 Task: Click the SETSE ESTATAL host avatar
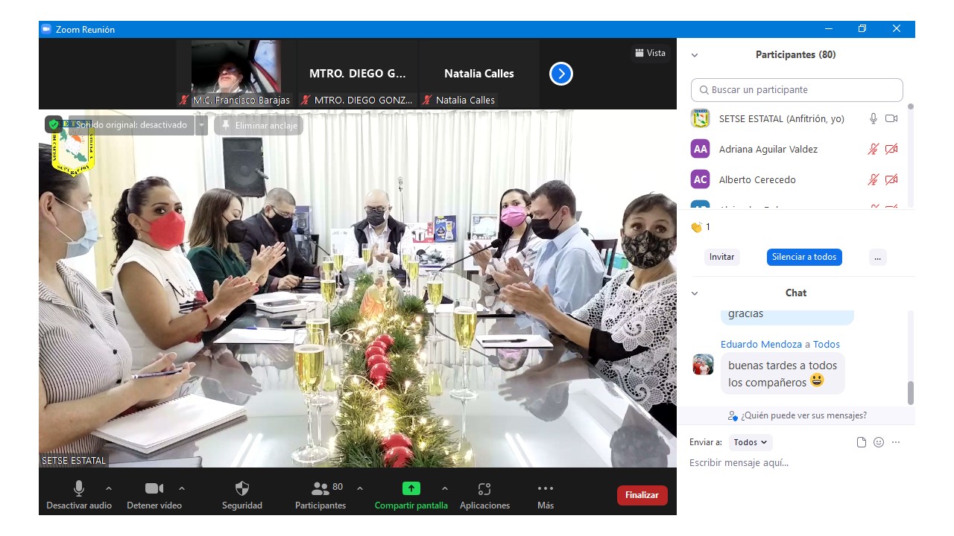coord(700,118)
